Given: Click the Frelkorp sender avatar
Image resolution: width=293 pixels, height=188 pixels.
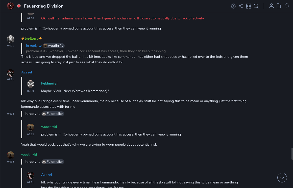Looking at the screenshot, I should 11,39.
